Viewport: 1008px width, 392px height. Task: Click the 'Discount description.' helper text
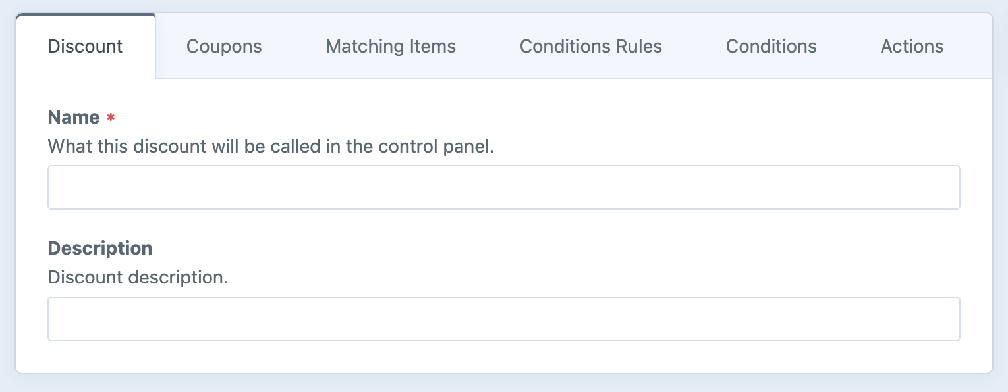[x=138, y=277]
